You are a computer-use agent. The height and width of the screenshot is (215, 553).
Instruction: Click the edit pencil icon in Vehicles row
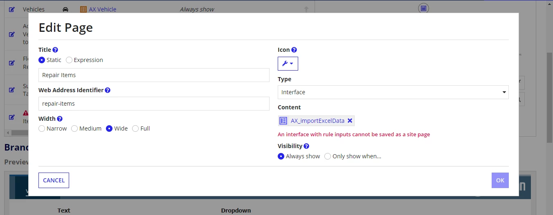coord(12,9)
